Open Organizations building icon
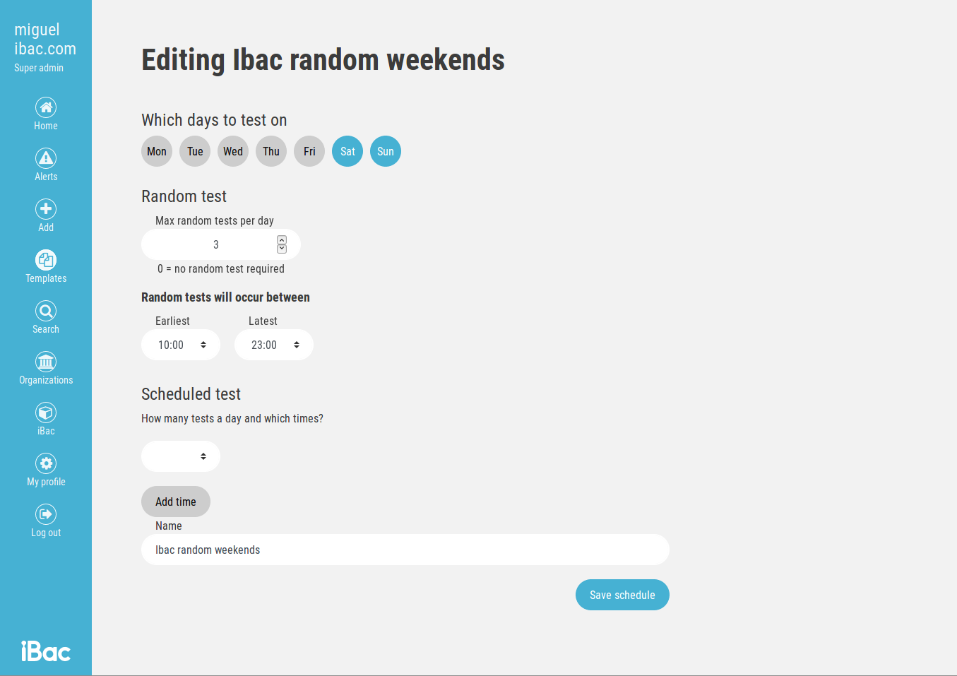Image resolution: width=957 pixels, height=676 pixels. tap(46, 362)
